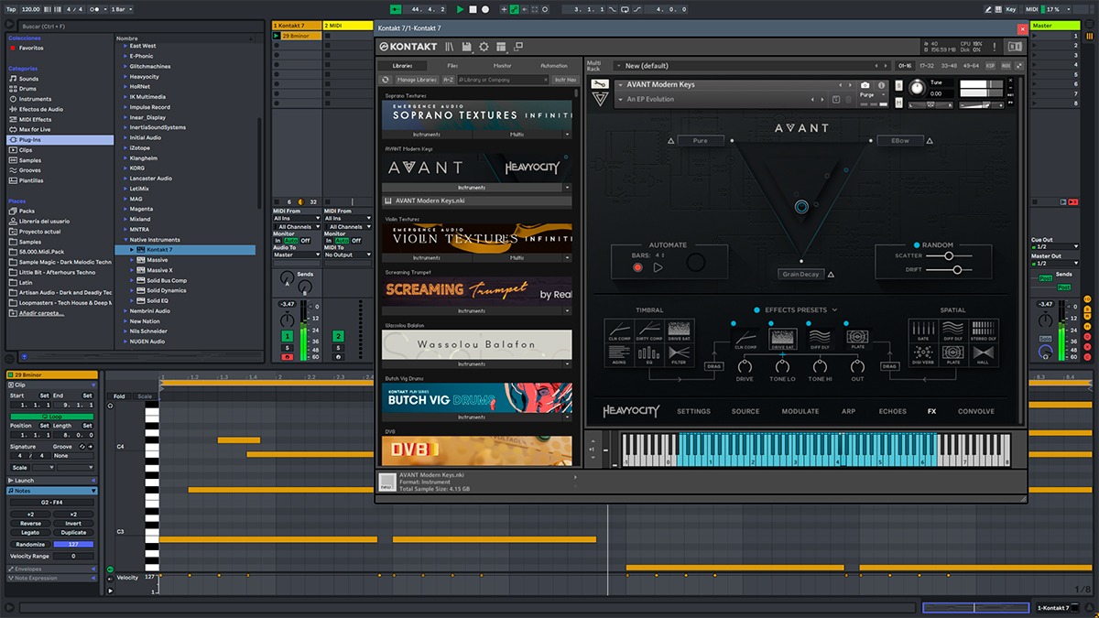Open the MODULATE page in AVANT
This screenshot has height=618, width=1099.
[x=800, y=411]
